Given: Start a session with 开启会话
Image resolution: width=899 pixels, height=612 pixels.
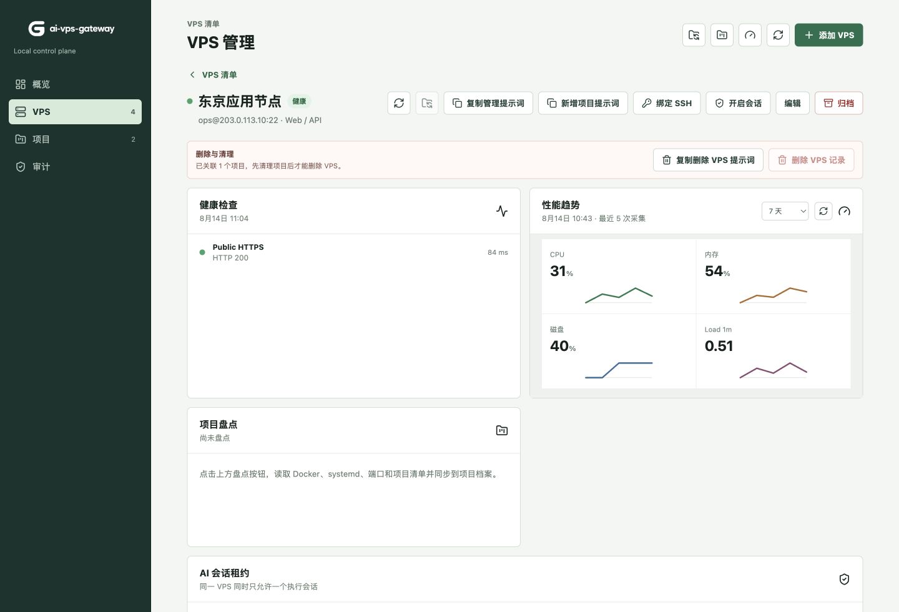Looking at the screenshot, I should pyautogui.click(x=738, y=103).
